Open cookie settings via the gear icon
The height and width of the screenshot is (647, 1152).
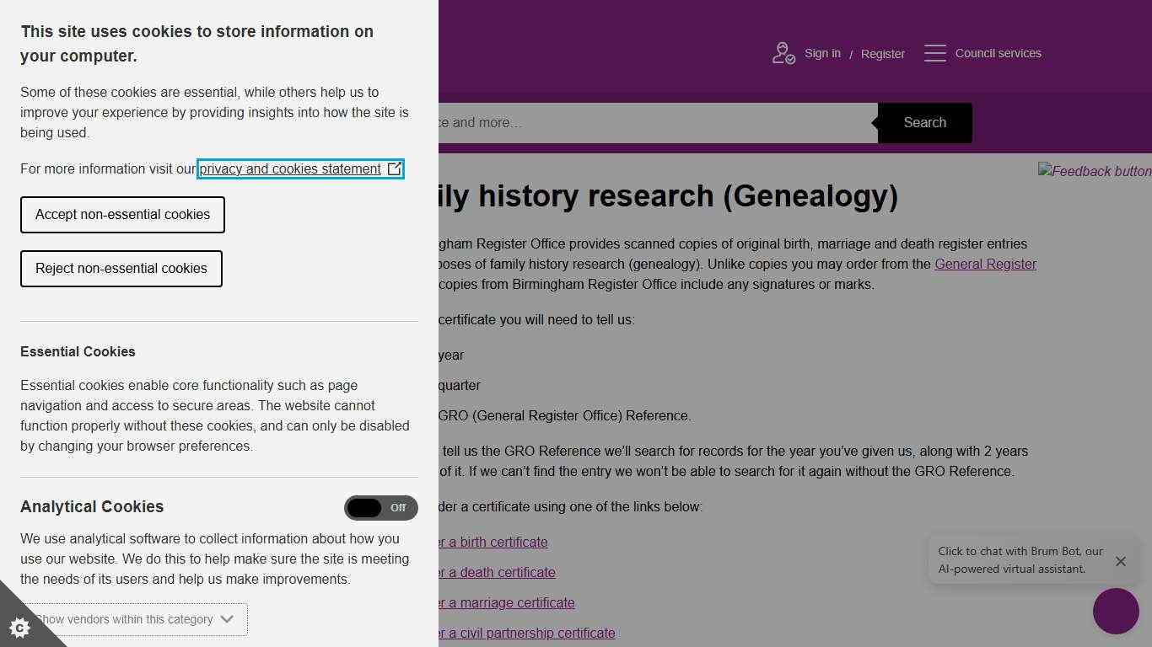tap(20, 627)
